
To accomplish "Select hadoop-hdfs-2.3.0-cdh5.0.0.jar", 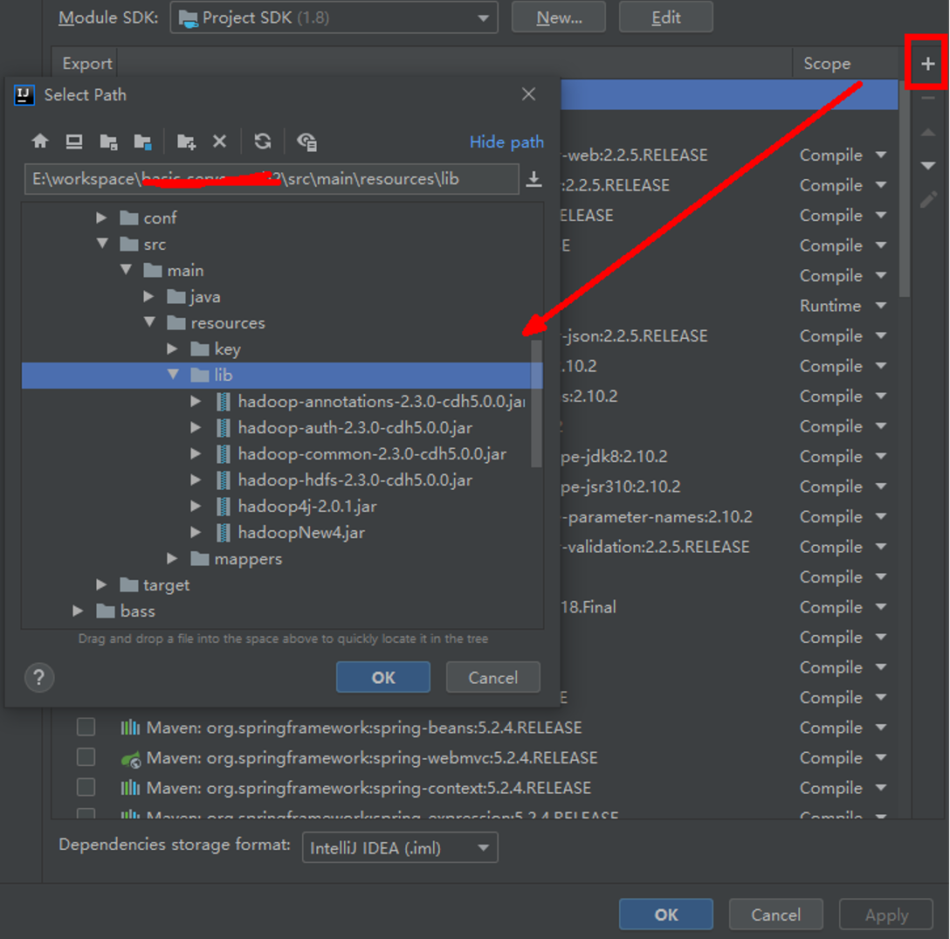I will pyautogui.click(x=355, y=480).
